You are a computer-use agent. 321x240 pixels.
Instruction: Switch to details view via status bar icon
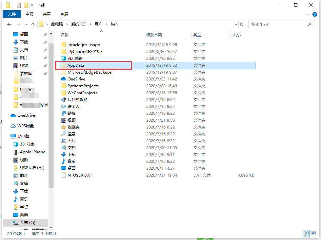(307, 233)
